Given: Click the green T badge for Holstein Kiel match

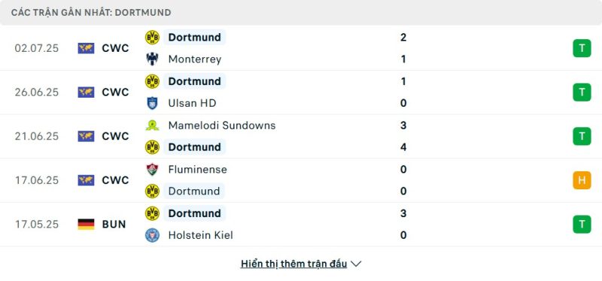Looking at the screenshot, I should click(582, 224).
